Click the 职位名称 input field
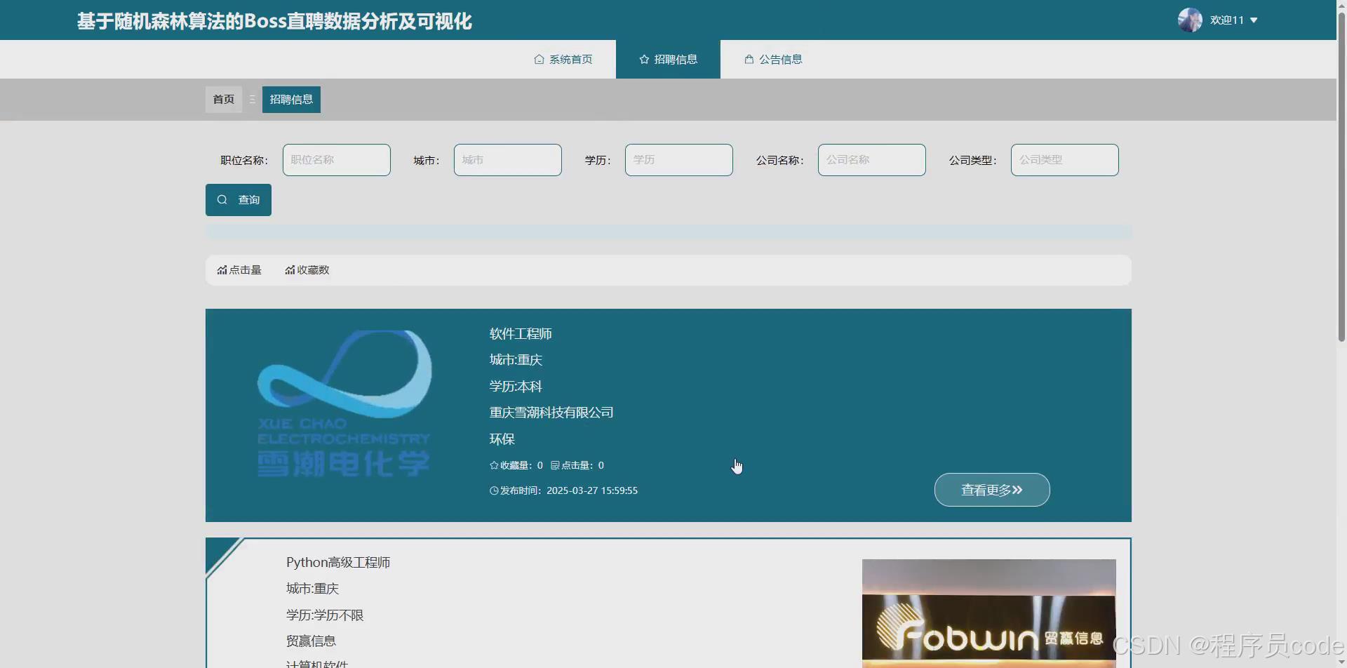 pos(336,159)
